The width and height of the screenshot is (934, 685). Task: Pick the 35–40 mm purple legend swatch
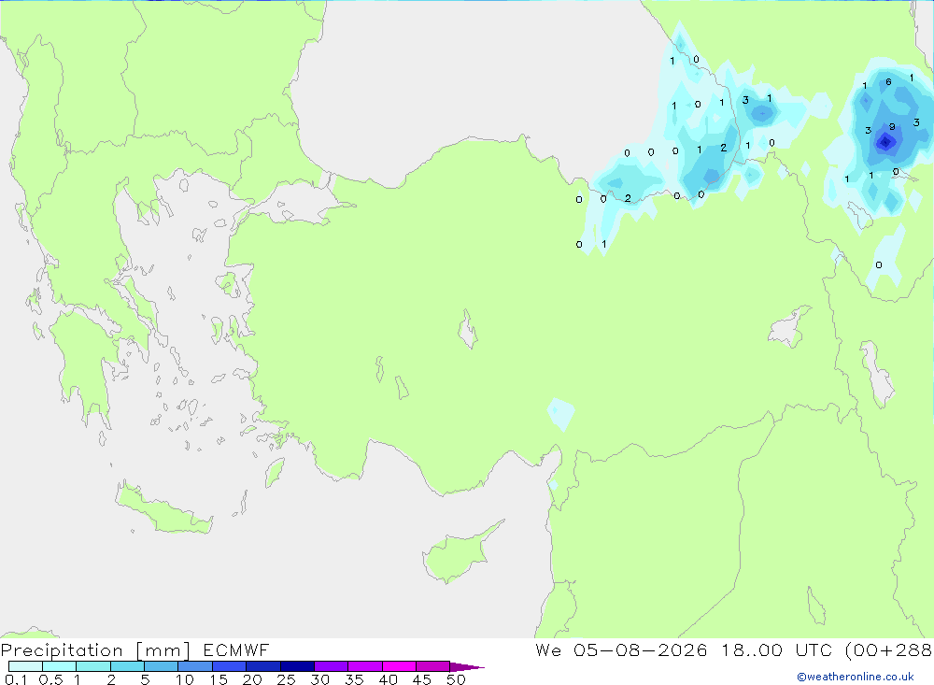point(365,666)
